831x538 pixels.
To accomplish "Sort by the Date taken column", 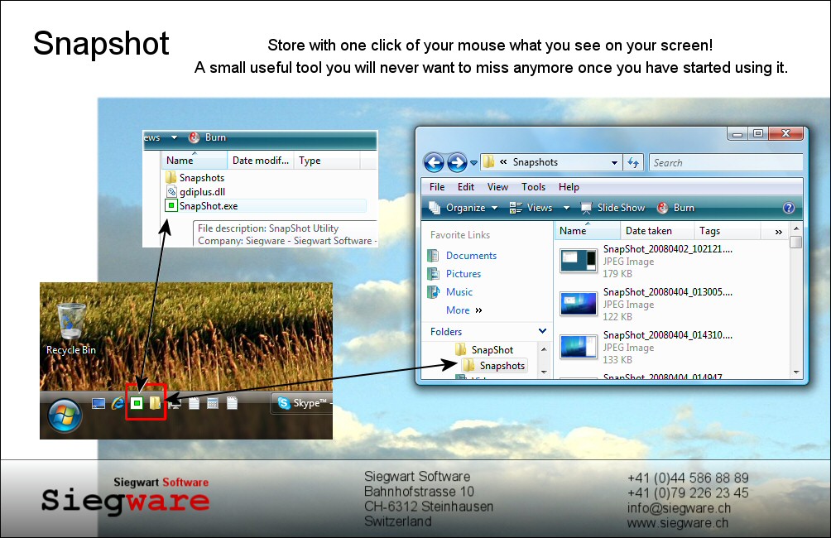I will pos(657,231).
